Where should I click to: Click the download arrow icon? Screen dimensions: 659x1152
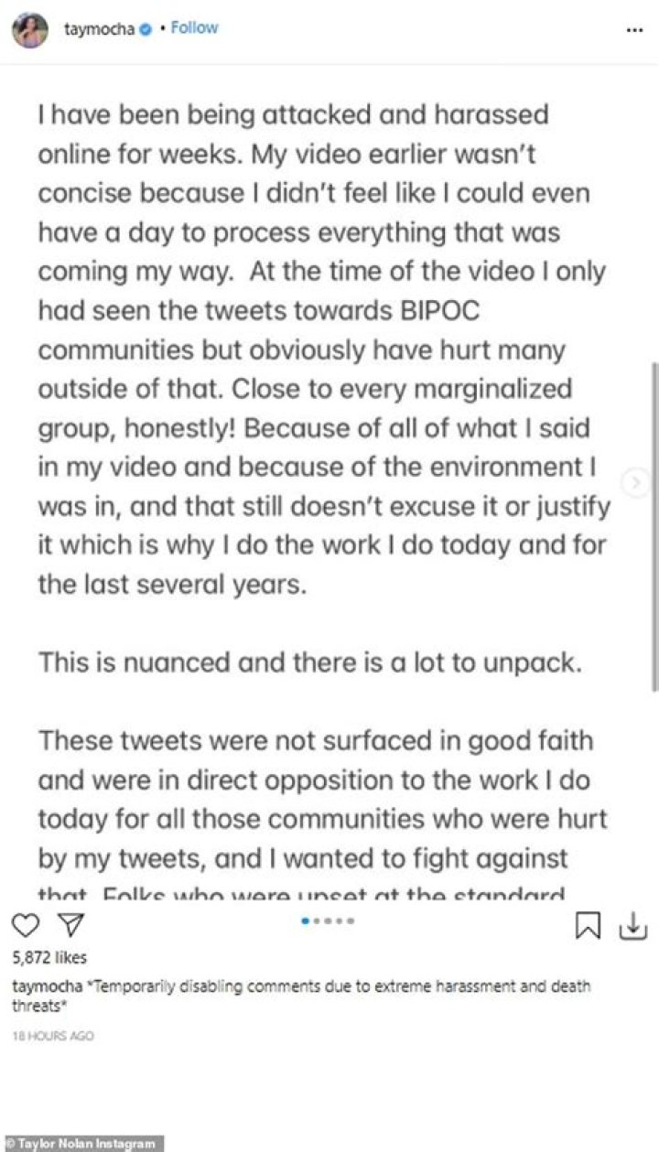click(x=633, y=927)
